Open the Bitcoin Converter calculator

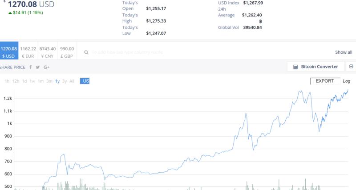(x=316, y=67)
